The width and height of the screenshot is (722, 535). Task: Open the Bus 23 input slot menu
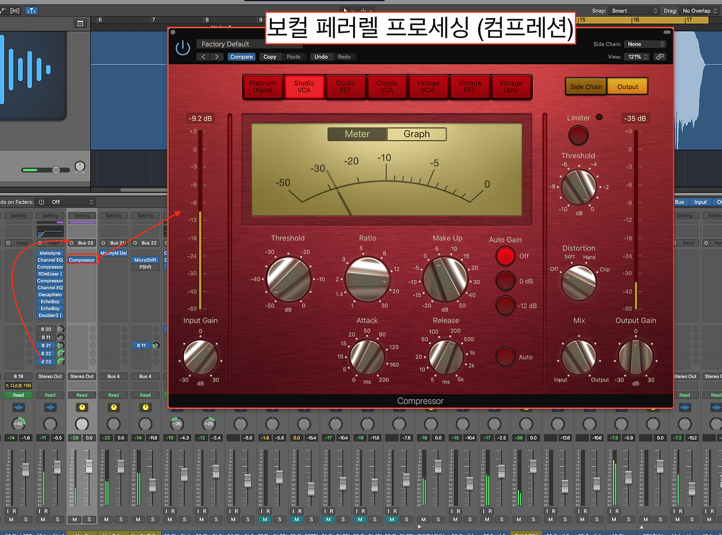(86, 243)
